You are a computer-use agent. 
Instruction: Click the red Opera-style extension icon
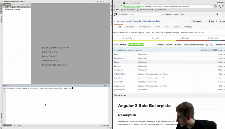(x=215, y=6)
